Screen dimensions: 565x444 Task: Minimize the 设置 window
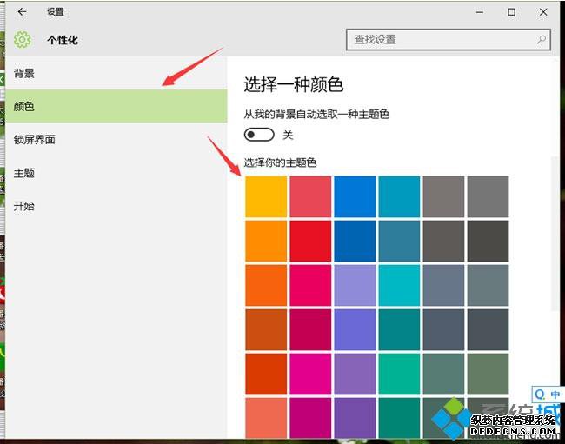(480, 12)
